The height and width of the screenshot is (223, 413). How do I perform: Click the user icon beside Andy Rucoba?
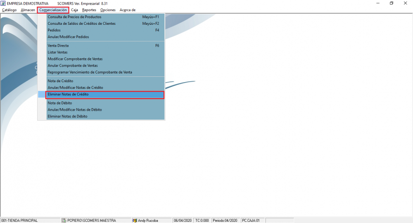pos(135,221)
